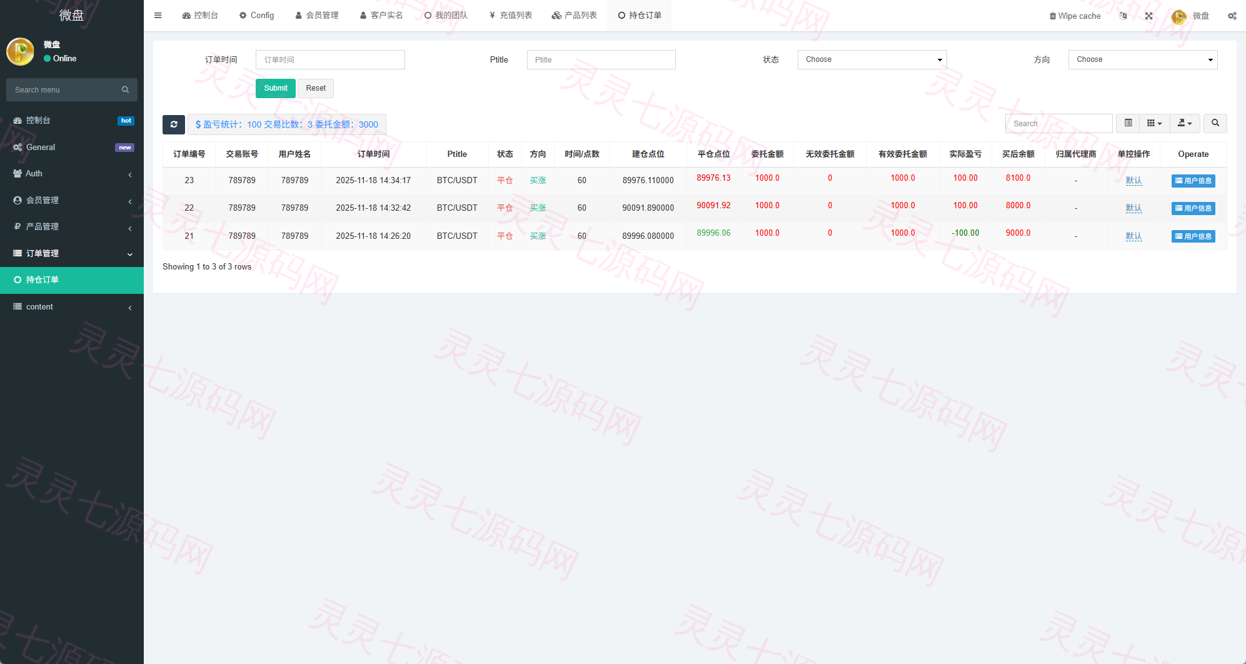Open the 状态 Choose dropdown
This screenshot has height=664, width=1246.
coord(872,59)
